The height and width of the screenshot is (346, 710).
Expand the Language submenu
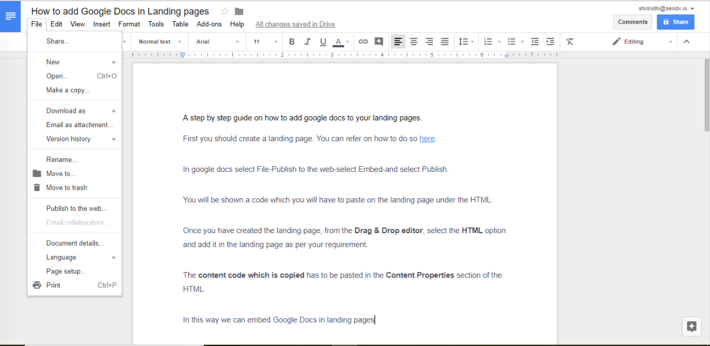[x=75, y=257]
